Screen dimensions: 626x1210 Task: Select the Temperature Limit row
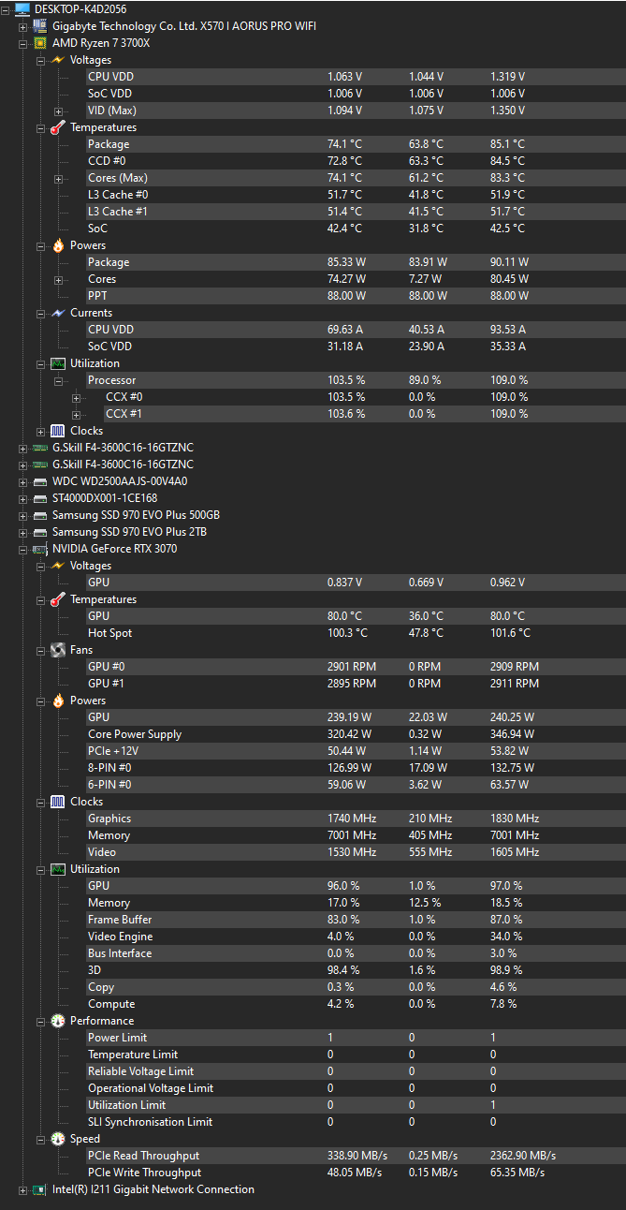[x=356, y=1055]
